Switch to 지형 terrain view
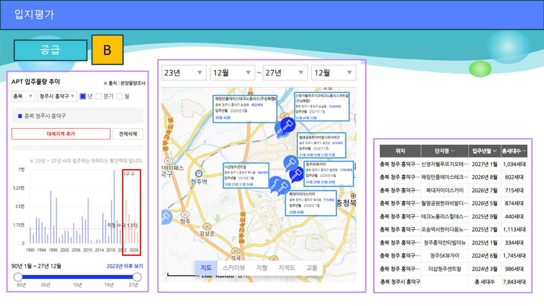544x306 pixels. pos(262,268)
